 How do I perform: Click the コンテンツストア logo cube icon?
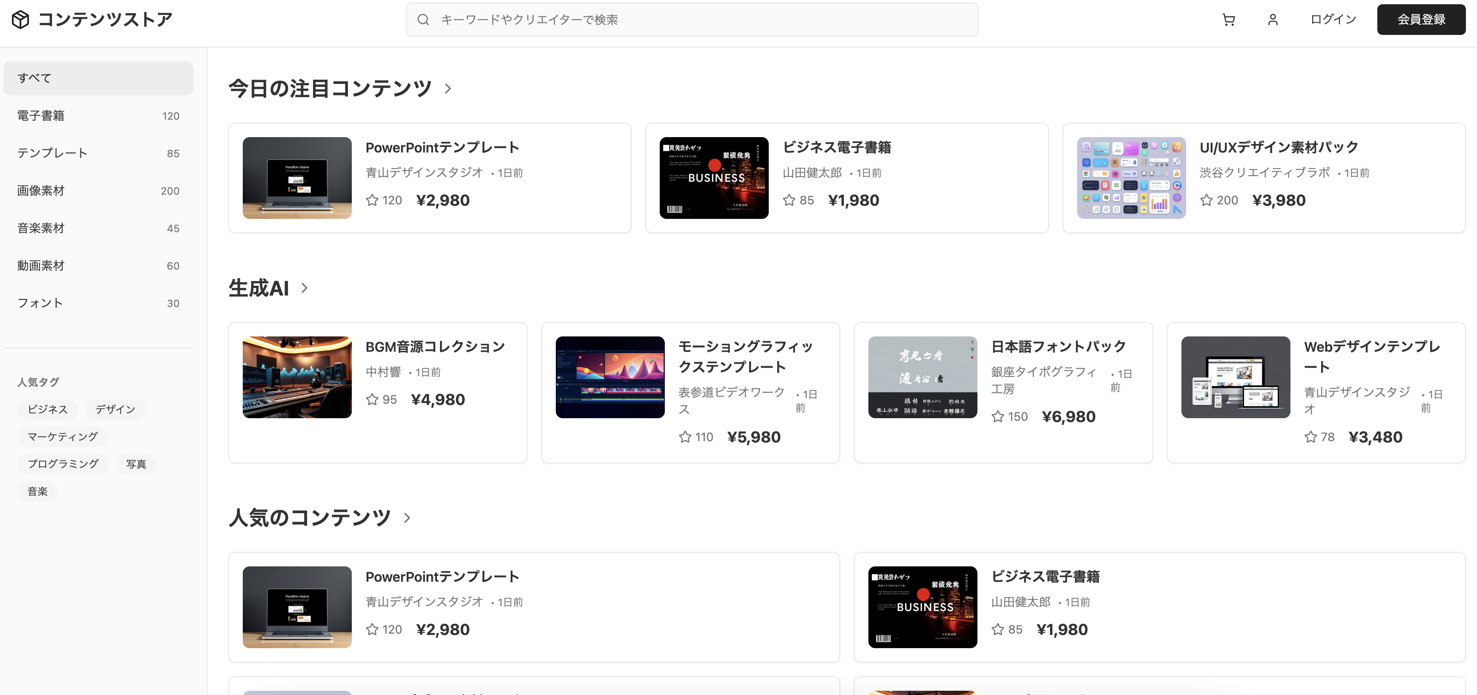pos(21,19)
